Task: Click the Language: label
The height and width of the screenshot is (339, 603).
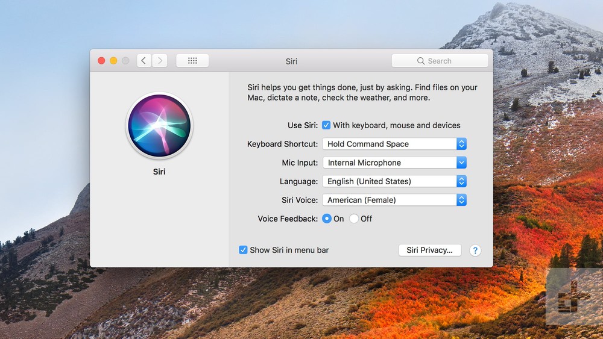Action: [298, 181]
